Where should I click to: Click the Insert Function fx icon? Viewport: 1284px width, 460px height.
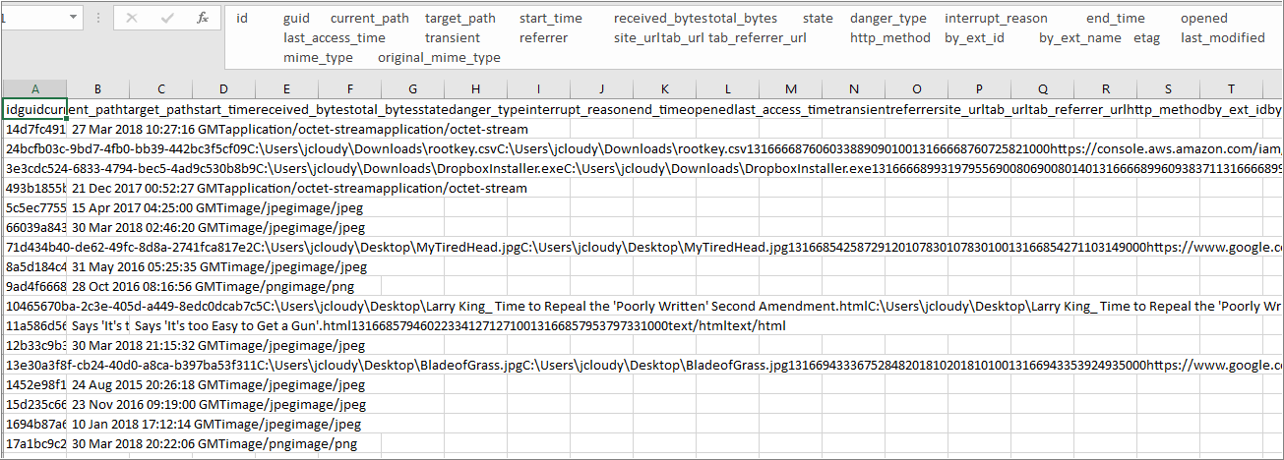pos(202,19)
